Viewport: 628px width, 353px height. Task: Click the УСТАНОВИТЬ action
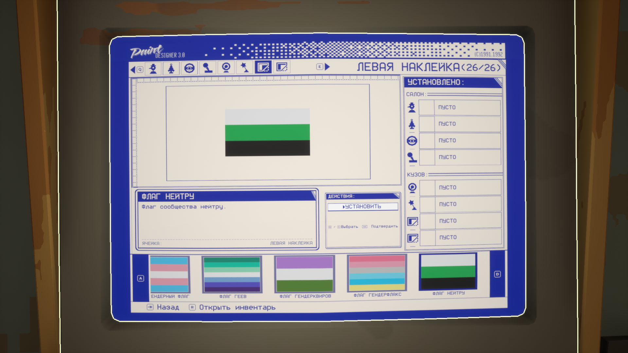tap(362, 207)
